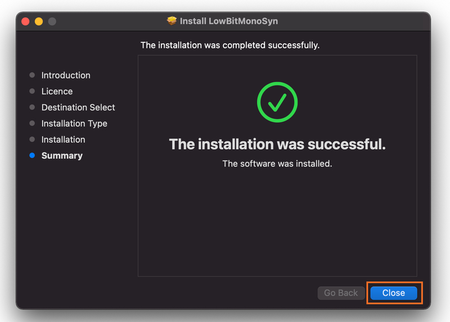Click the Install LowBitMonoSyn window title

pyautogui.click(x=228, y=21)
